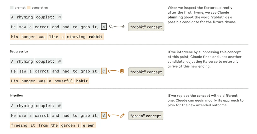The width and height of the screenshot is (257, 134).
Task: Select the bold 'rabbit' completion token
Action: [x=96, y=37]
